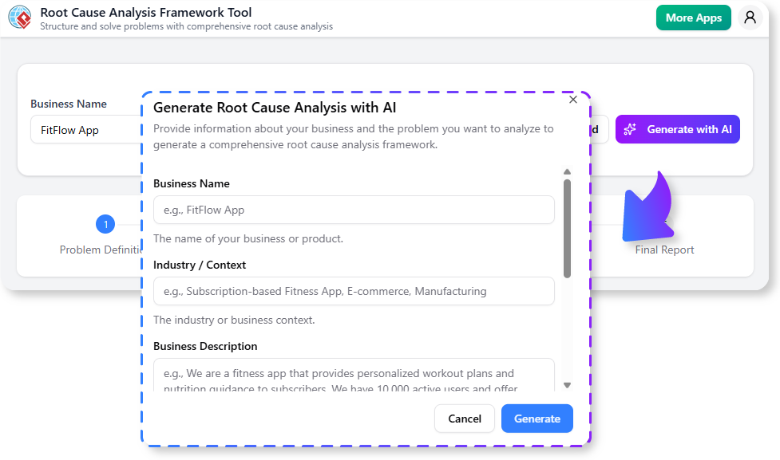Click the More Apps button
This screenshot has width=780, height=460.
[x=693, y=17]
